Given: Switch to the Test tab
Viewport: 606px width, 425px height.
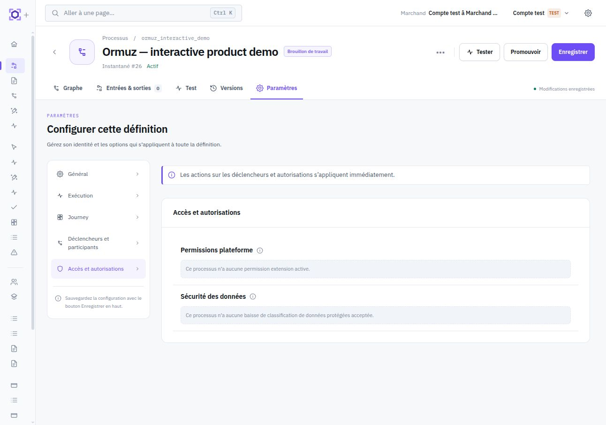Looking at the screenshot, I should [x=186, y=88].
